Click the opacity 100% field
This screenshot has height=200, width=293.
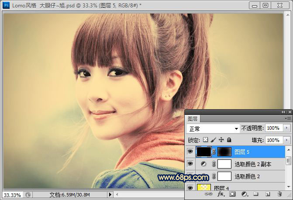(x=274, y=128)
